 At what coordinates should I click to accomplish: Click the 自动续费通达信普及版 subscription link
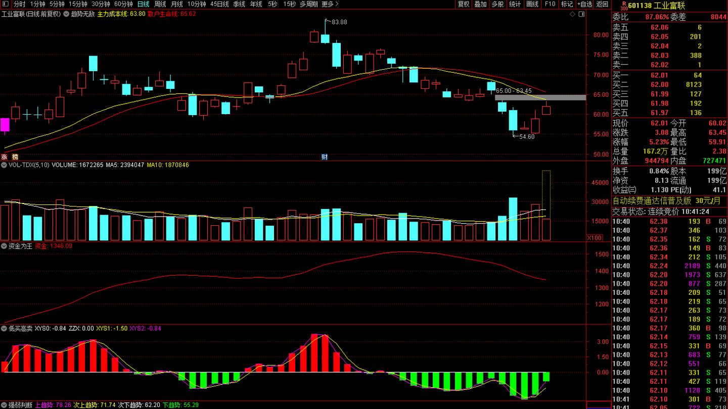[666, 200]
